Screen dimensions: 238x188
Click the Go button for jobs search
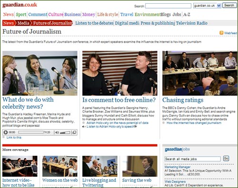[x=226, y=159]
